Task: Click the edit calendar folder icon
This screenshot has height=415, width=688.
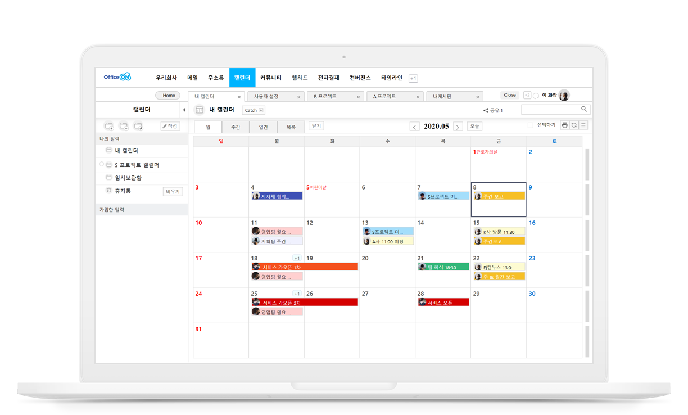Action: (138, 126)
